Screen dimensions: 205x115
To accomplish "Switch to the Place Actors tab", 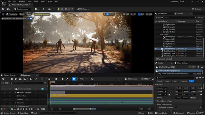I will [161, 13].
